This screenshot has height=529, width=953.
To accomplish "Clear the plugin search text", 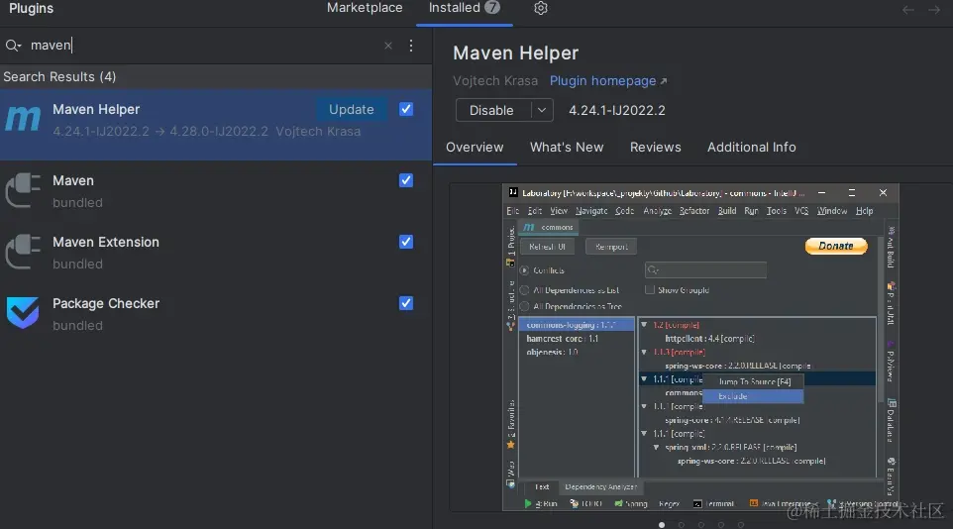I will [388, 46].
